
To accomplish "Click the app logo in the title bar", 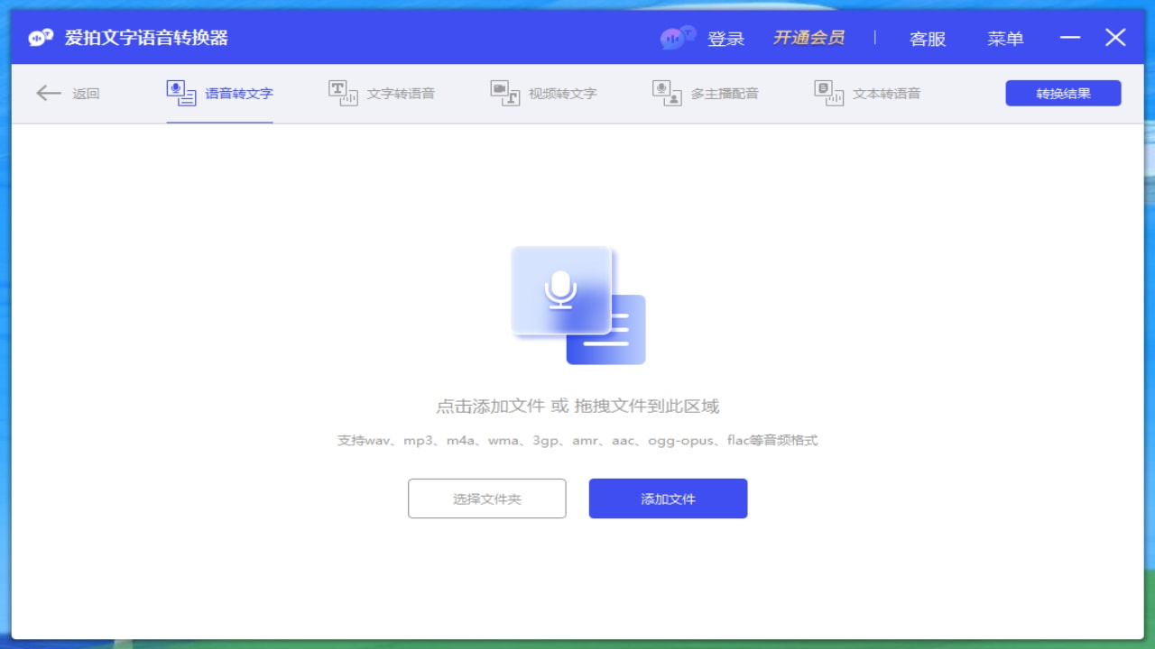I will [x=38, y=37].
